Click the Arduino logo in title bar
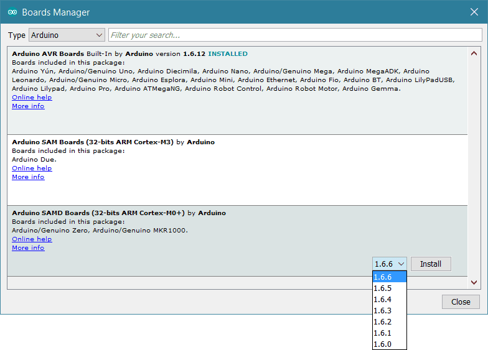488x350 pixels. [x=12, y=12]
